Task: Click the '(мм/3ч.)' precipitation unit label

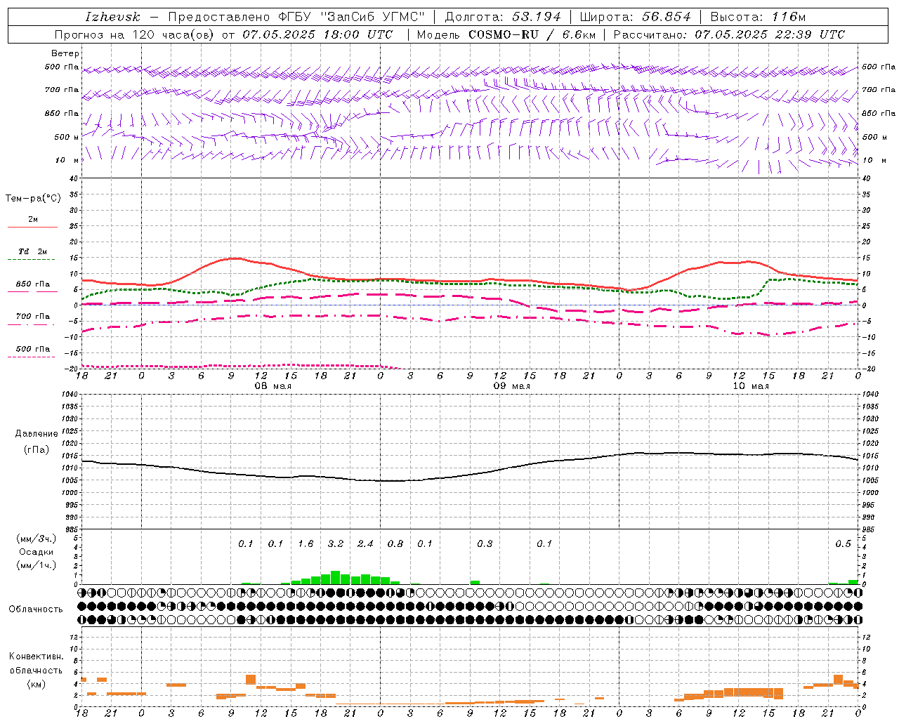Action: (37, 539)
